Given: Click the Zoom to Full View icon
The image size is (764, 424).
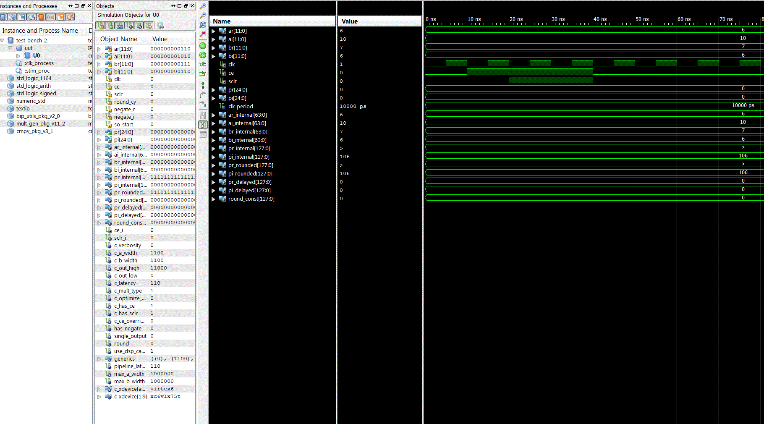Looking at the screenshot, I should click(x=203, y=25).
